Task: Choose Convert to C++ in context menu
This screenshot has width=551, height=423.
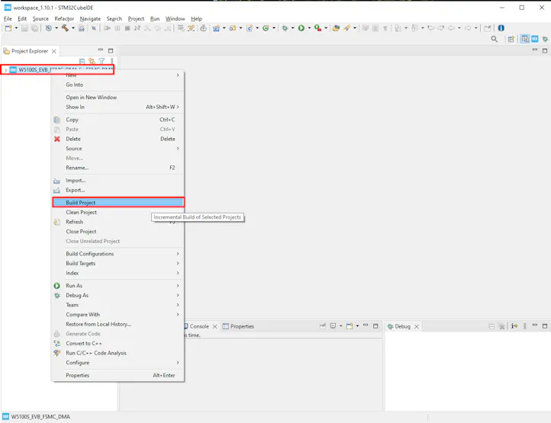Action: click(x=118, y=343)
